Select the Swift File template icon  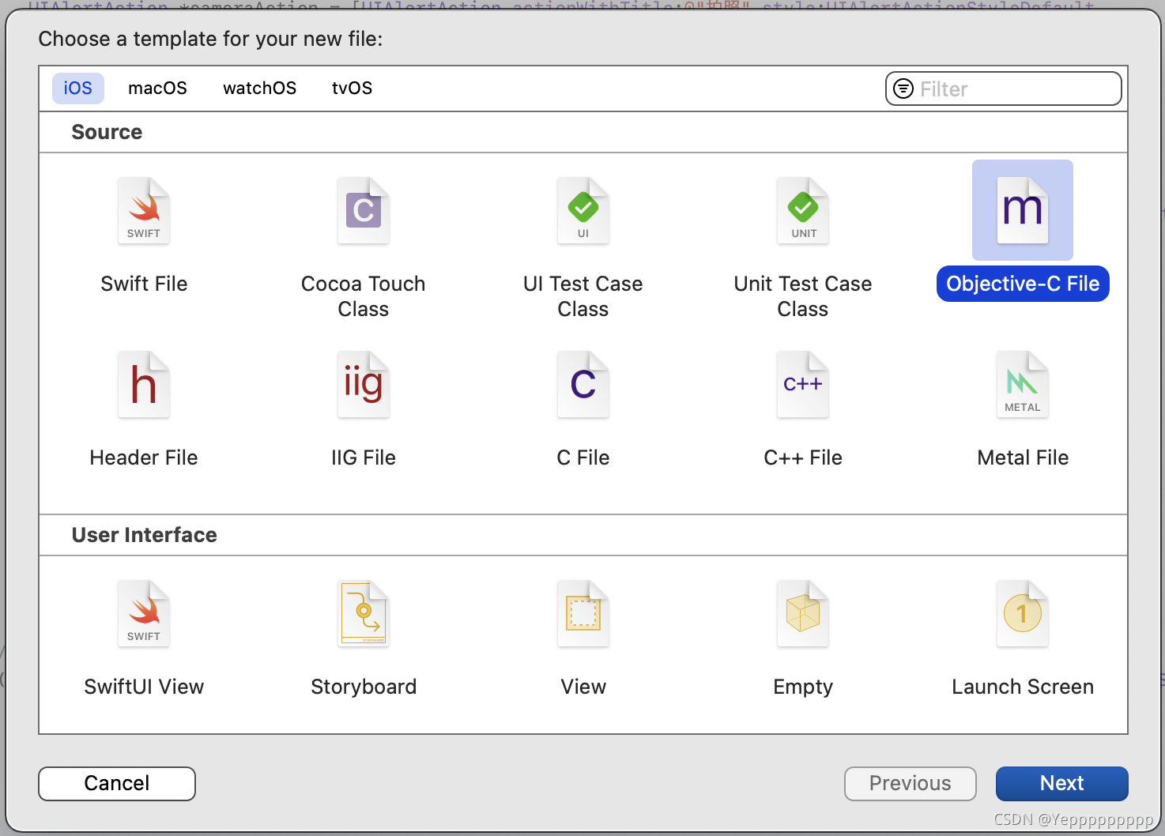[144, 210]
